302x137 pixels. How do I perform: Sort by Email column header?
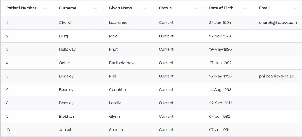pos(264,8)
